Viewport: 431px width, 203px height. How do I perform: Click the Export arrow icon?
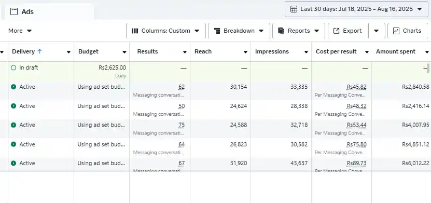pyautogui.click(x=336, y=31)
